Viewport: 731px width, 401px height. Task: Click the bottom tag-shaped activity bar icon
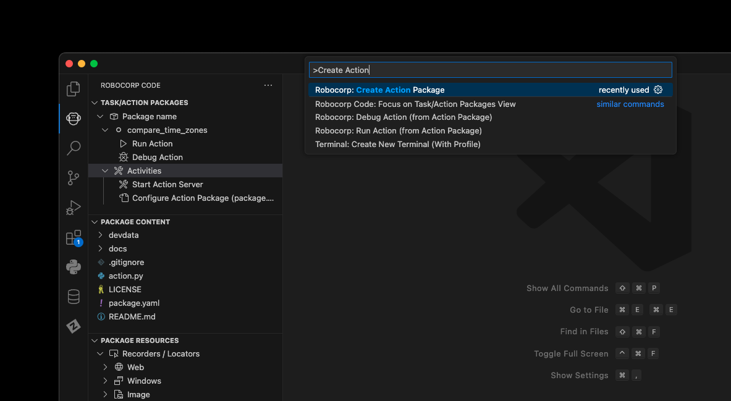(73, 326)
